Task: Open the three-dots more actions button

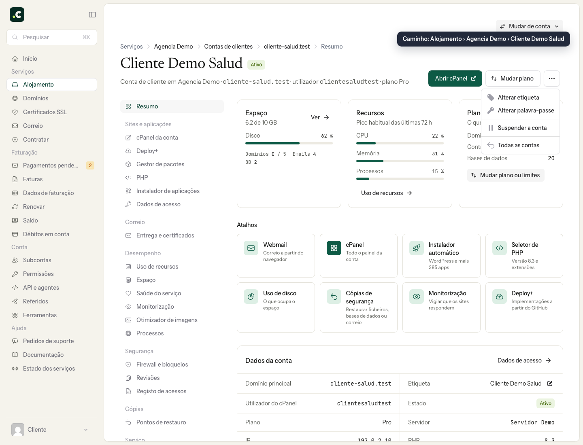Action: [552, 78]
